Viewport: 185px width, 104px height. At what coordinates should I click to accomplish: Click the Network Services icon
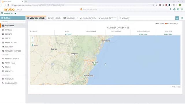pyautogui.click(x=3, y=51)
